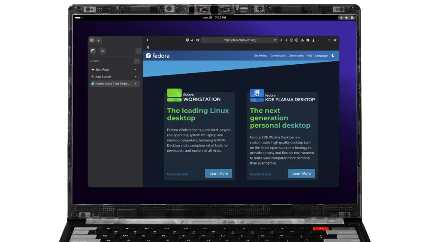The image size is (429, 242).
Task: Open the options menu beside "3 Tabs"
Action: (137, 61)
